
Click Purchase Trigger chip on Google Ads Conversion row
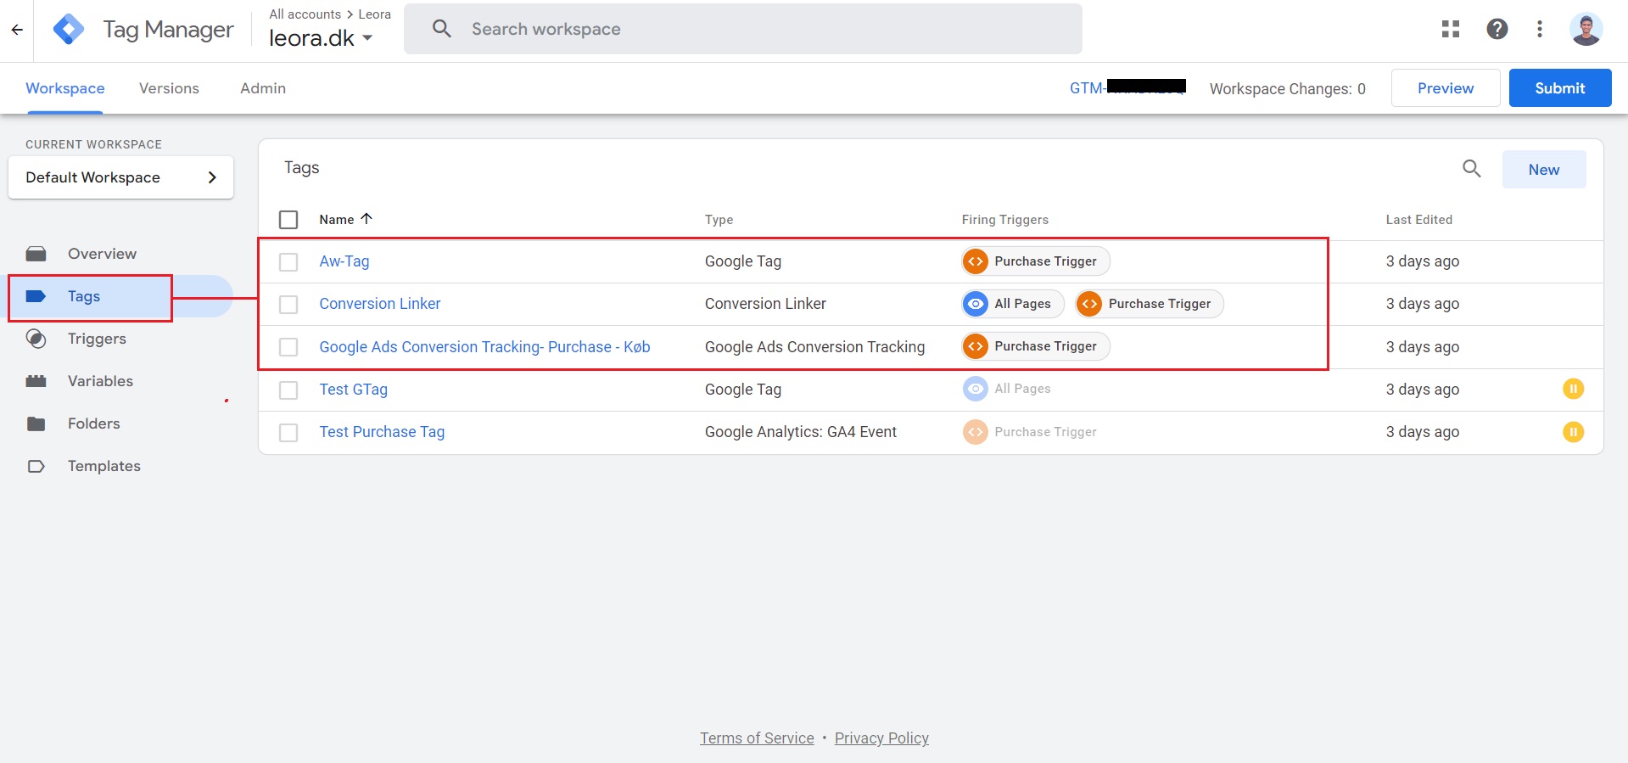pyautogui.click(x=1035, y=346)
